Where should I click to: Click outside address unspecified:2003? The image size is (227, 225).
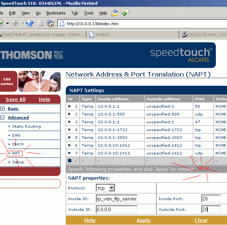[x=164, y=138]
